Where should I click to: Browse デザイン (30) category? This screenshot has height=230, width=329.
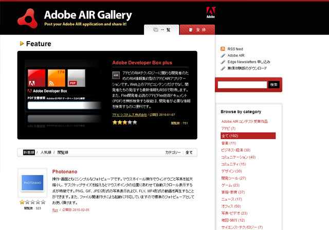click(232, 171)
